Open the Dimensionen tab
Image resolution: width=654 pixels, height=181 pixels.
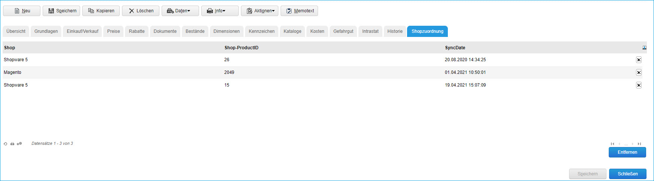pos(227,31)
